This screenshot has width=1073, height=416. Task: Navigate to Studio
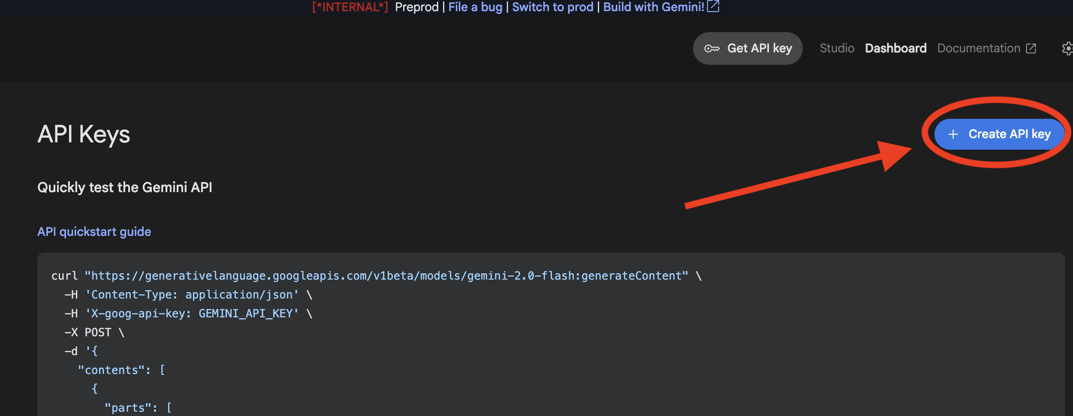point(836,48)
